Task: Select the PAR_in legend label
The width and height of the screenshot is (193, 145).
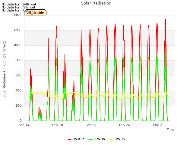Action: [79, 139]
